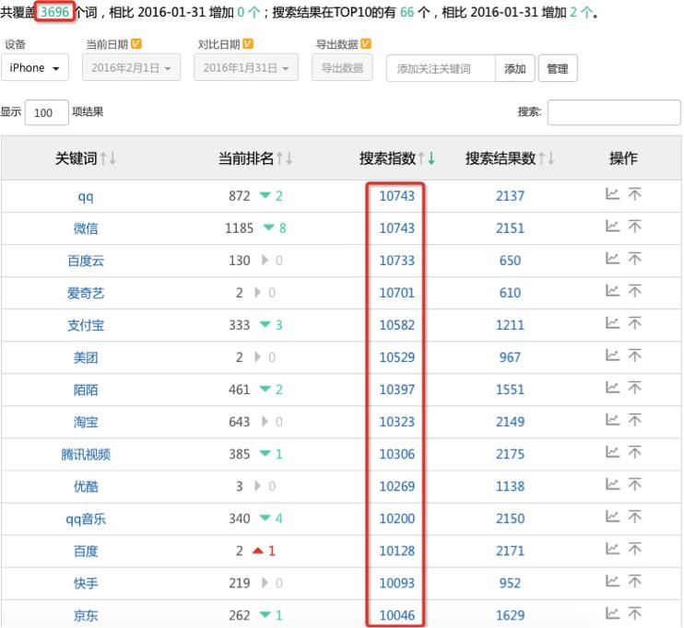This screenshot has height=628, width=684.
Task: Click the 导出数据 help badge icon
Action: tap(366, 43)
